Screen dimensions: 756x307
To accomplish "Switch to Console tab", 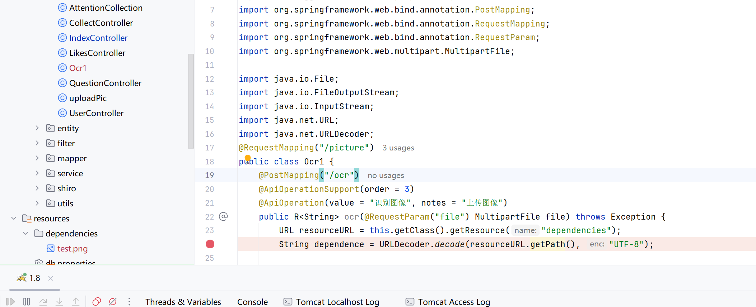I will click(252, 302).
